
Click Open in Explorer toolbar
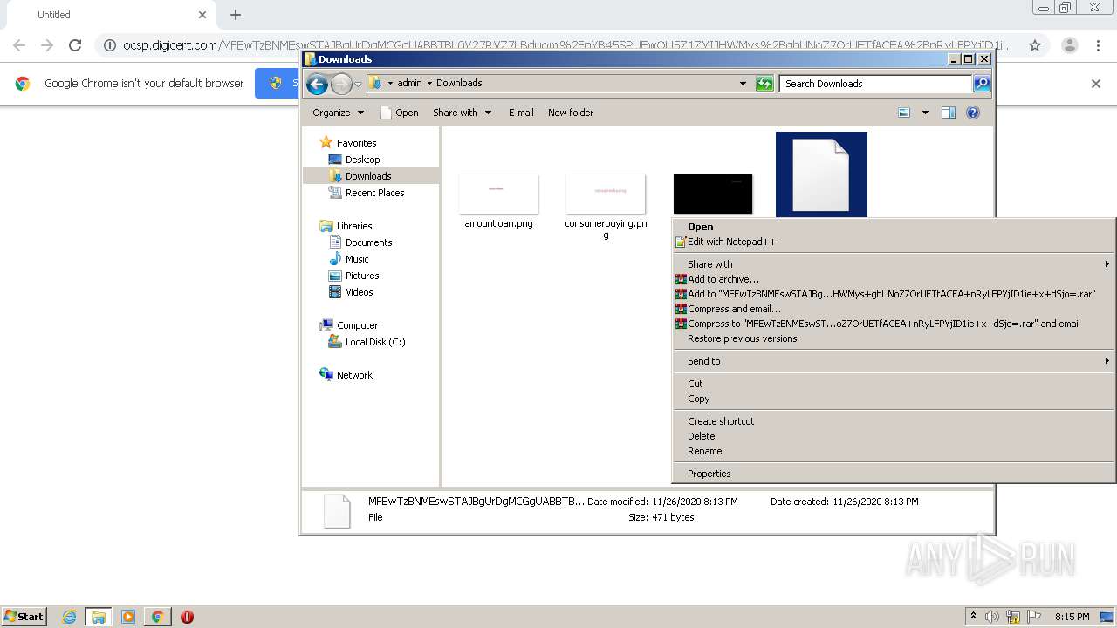[400, 113]
